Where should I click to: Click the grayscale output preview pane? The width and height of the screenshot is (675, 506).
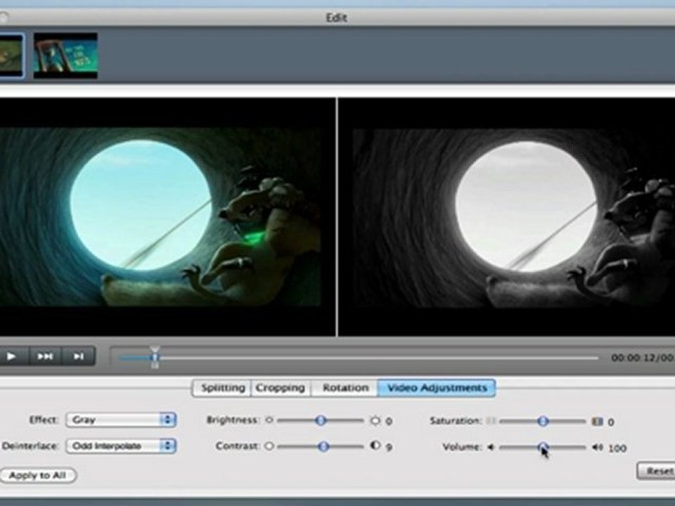[x=507, y=217]
